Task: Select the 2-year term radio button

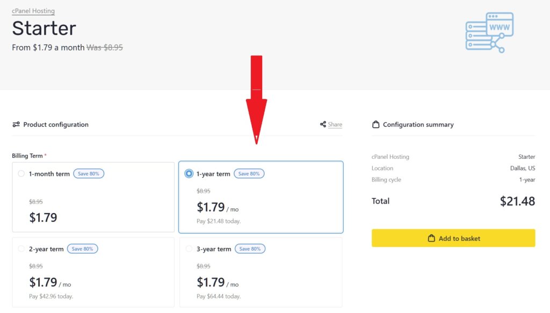Action: pyautogui.click(x=21, y=249)
